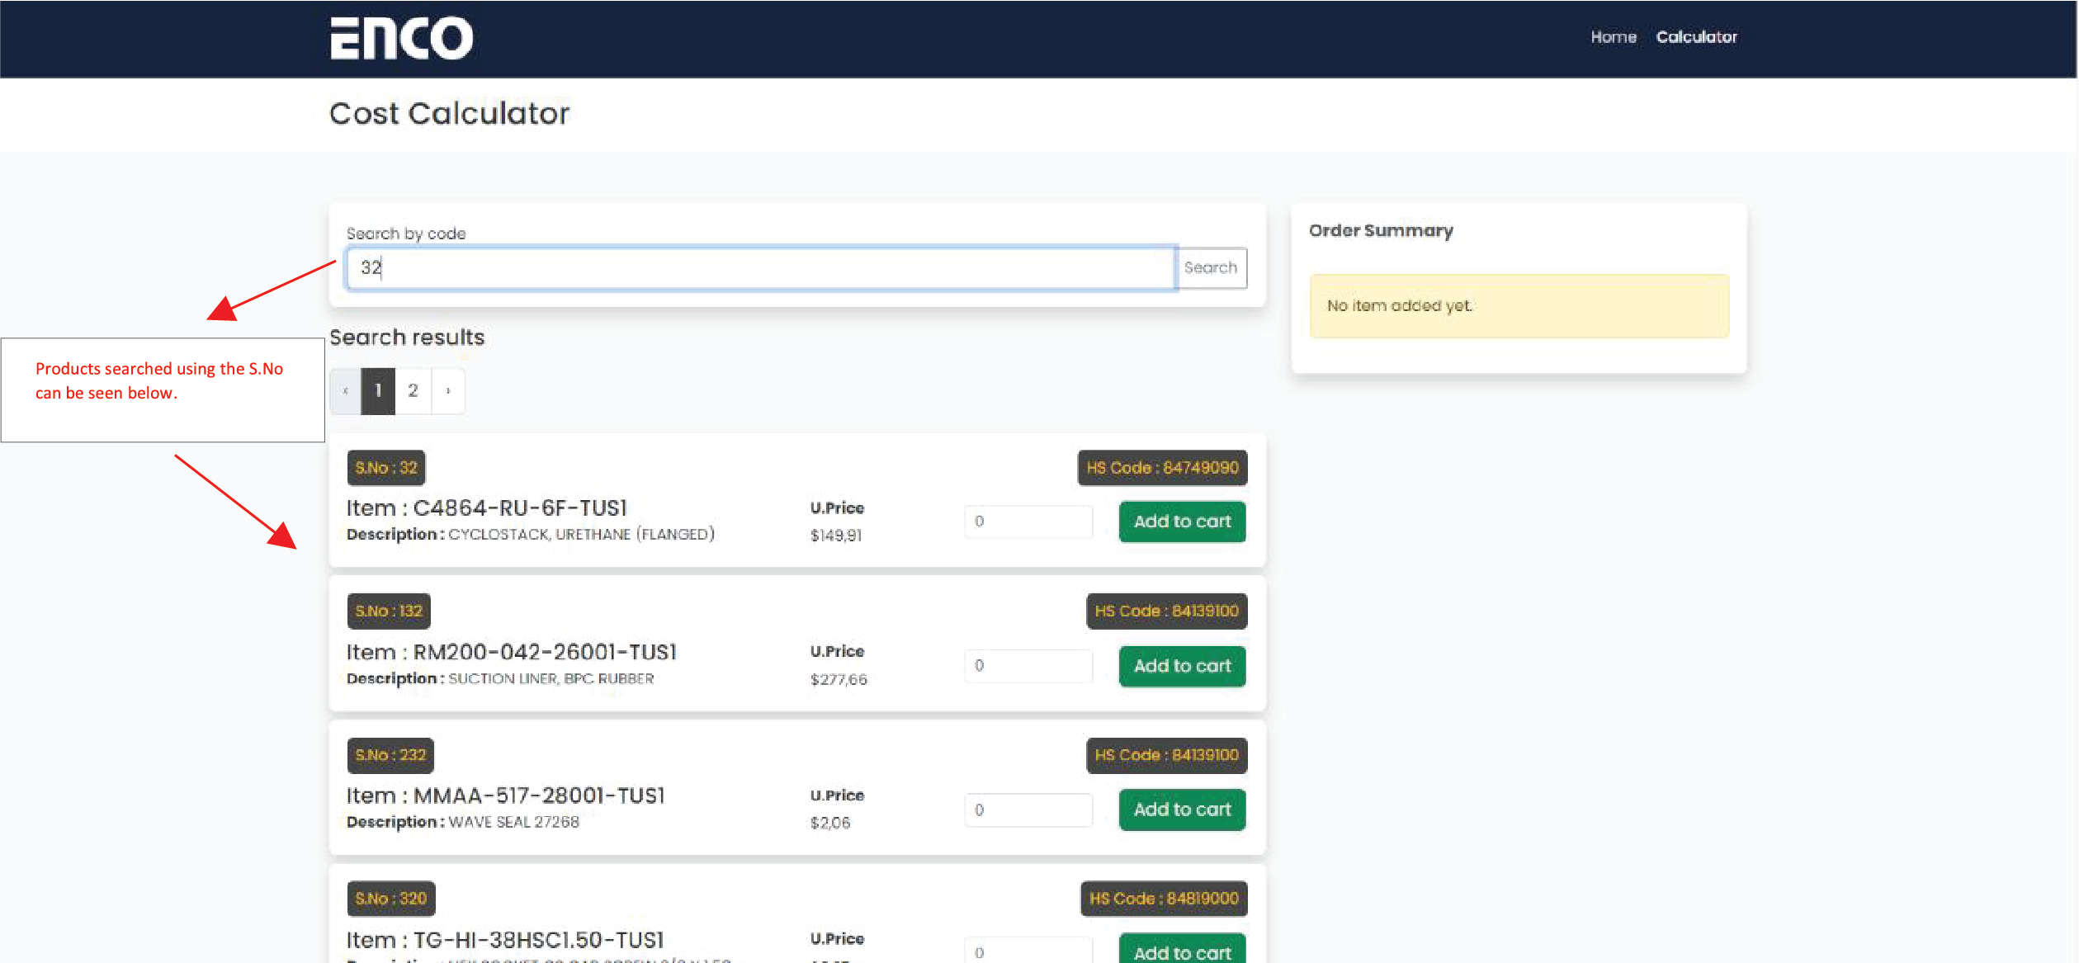Open the Home nav link
2079x963 pixels.
[1613, 37]
